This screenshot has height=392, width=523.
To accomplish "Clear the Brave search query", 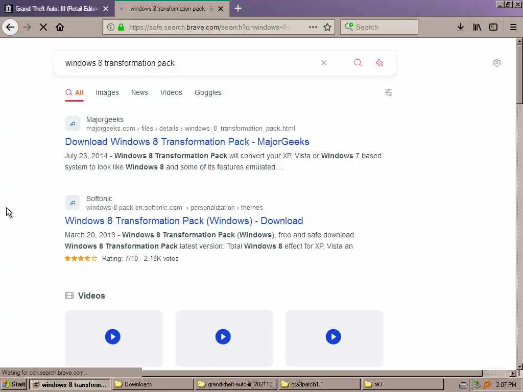I will 323,63.
